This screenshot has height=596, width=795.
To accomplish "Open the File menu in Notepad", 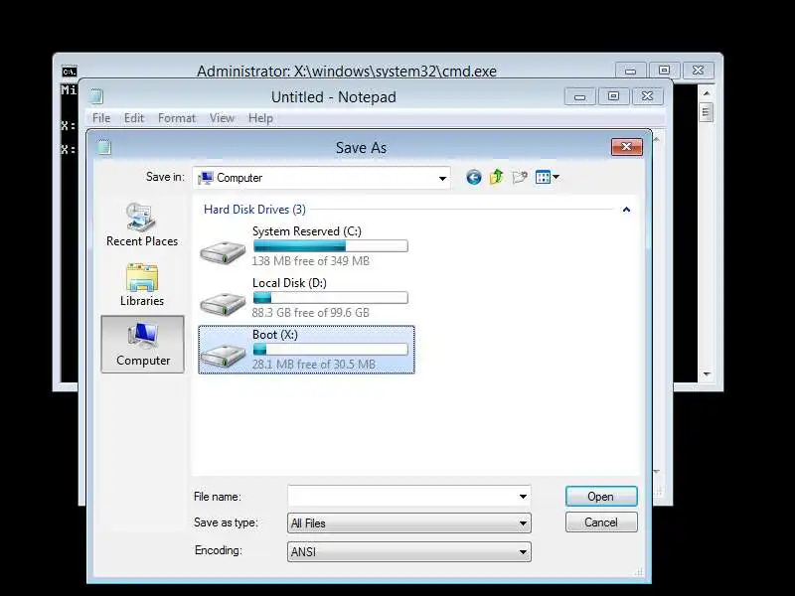I will pyautogui.click(x=101, y=118).
